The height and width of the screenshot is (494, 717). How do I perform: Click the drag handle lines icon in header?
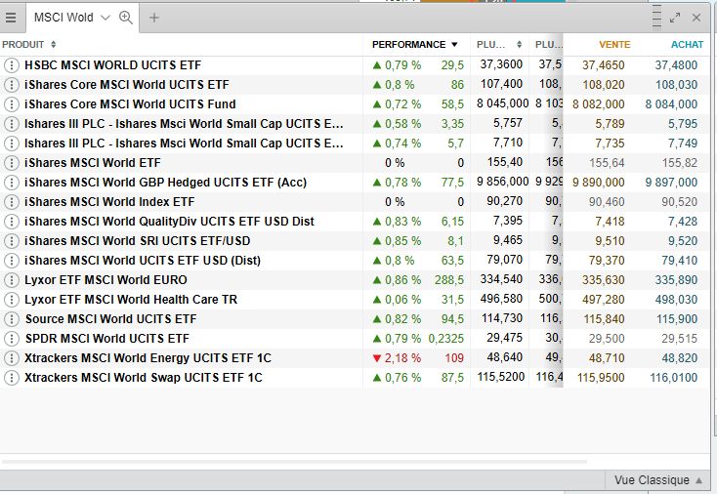click(656, 17)
